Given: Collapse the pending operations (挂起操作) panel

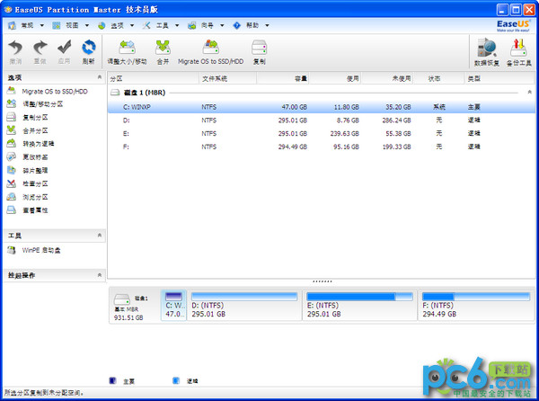Looking at the screenshot, I should (100, 275).
